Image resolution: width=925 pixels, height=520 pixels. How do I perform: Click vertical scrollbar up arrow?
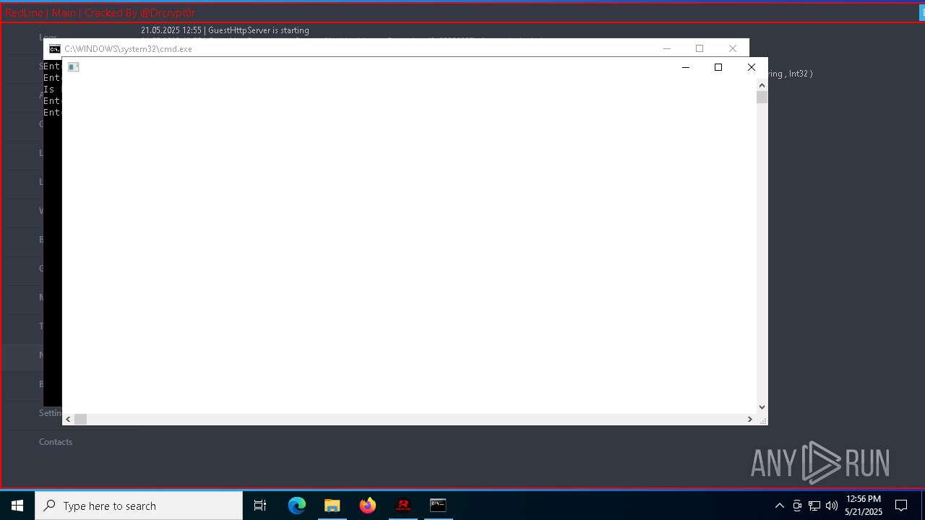(x=762, y=85)
